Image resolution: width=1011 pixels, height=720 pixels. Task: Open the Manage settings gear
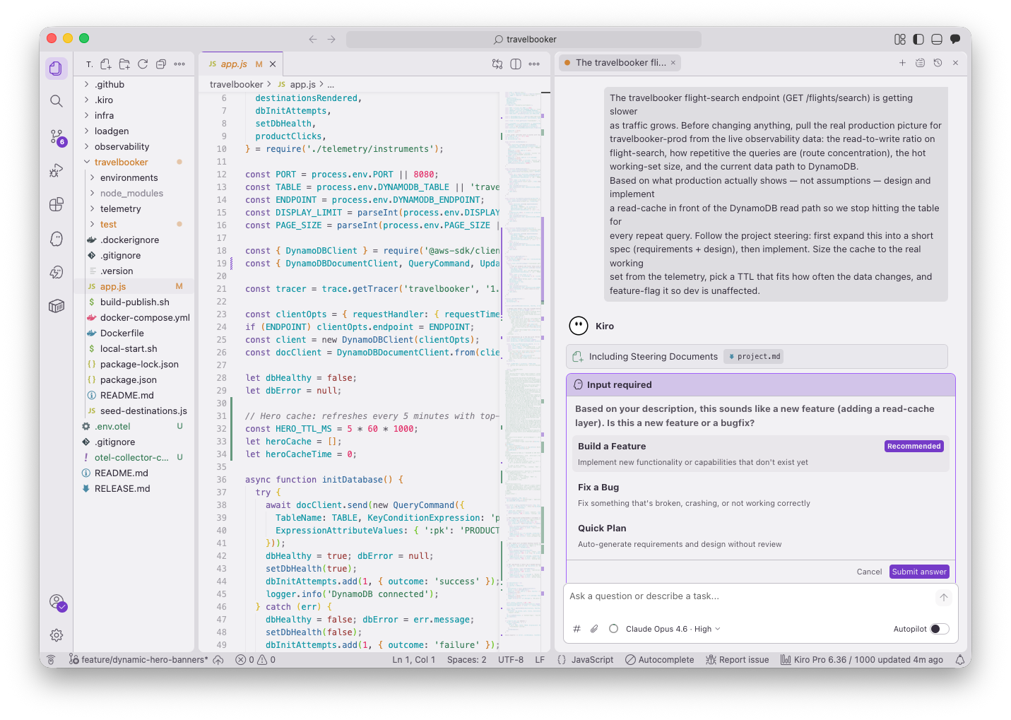tap(57, 635)
